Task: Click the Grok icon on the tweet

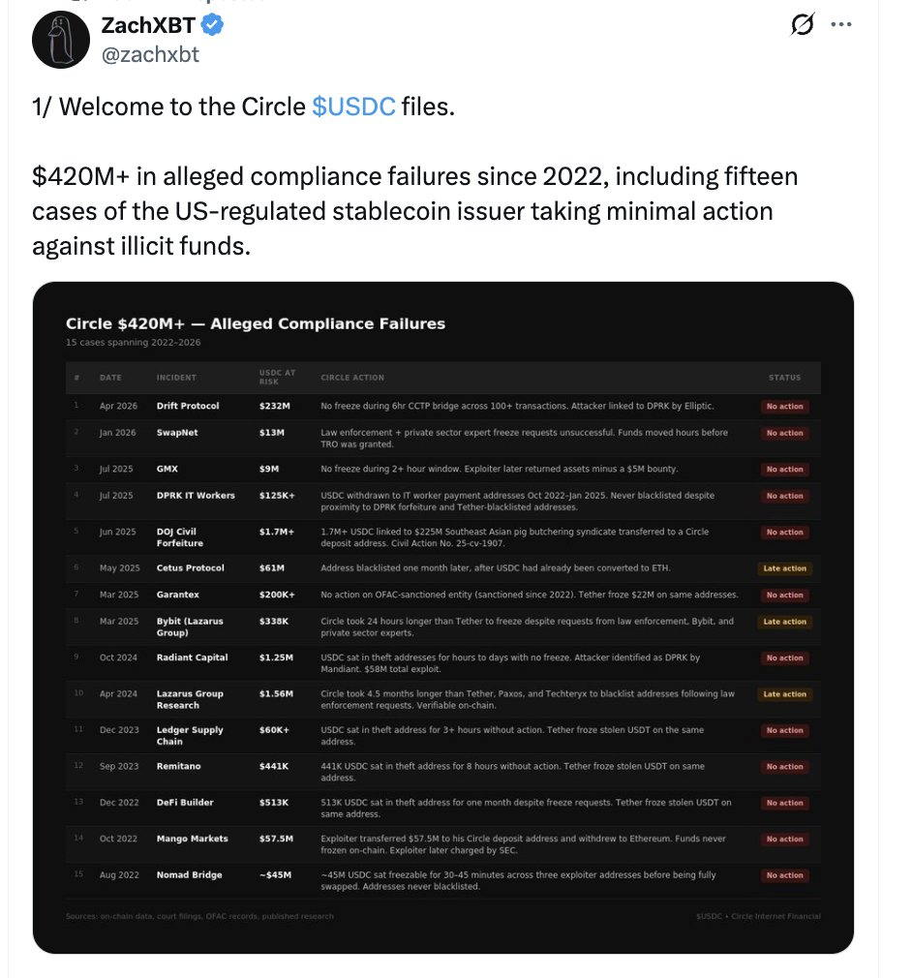Action: 802,27
